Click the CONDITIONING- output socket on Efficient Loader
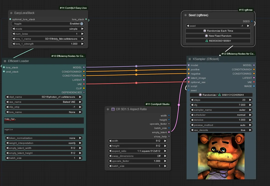The height and width of the screenshot is (186, 270). coord(84,76)
